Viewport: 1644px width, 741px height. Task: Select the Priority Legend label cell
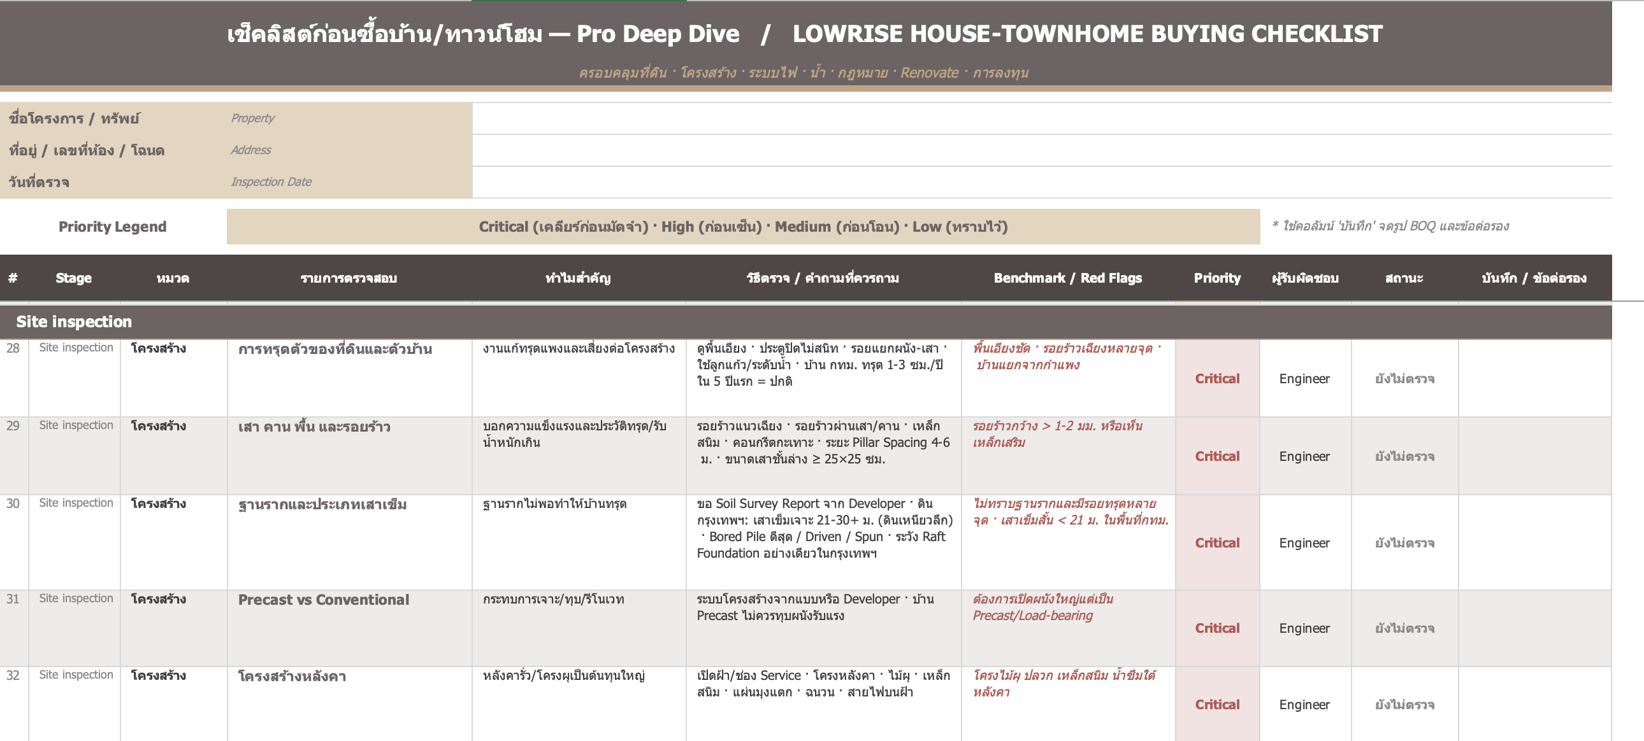coord(113,227)
